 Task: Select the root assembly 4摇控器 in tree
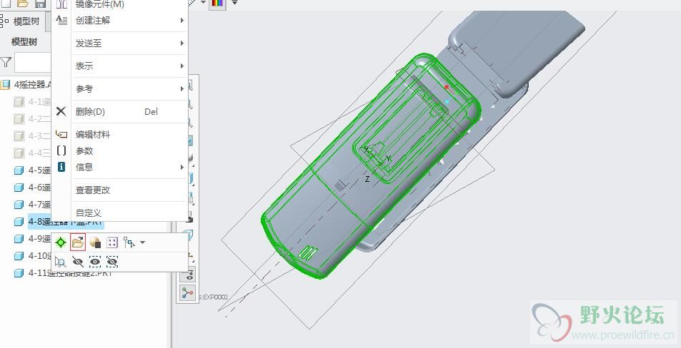(x=31, y=85)
